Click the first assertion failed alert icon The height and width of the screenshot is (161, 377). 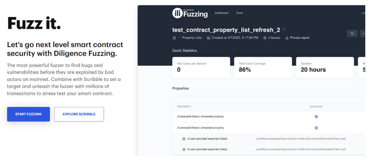184,139
